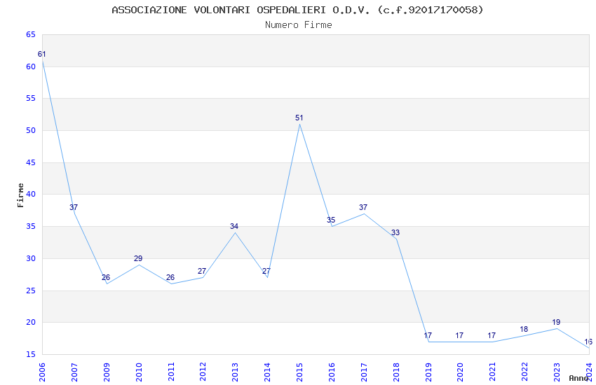This screenshot has height=385, width=596.
Task: Click y-axis tick label 45
Action: coord(31,162)
